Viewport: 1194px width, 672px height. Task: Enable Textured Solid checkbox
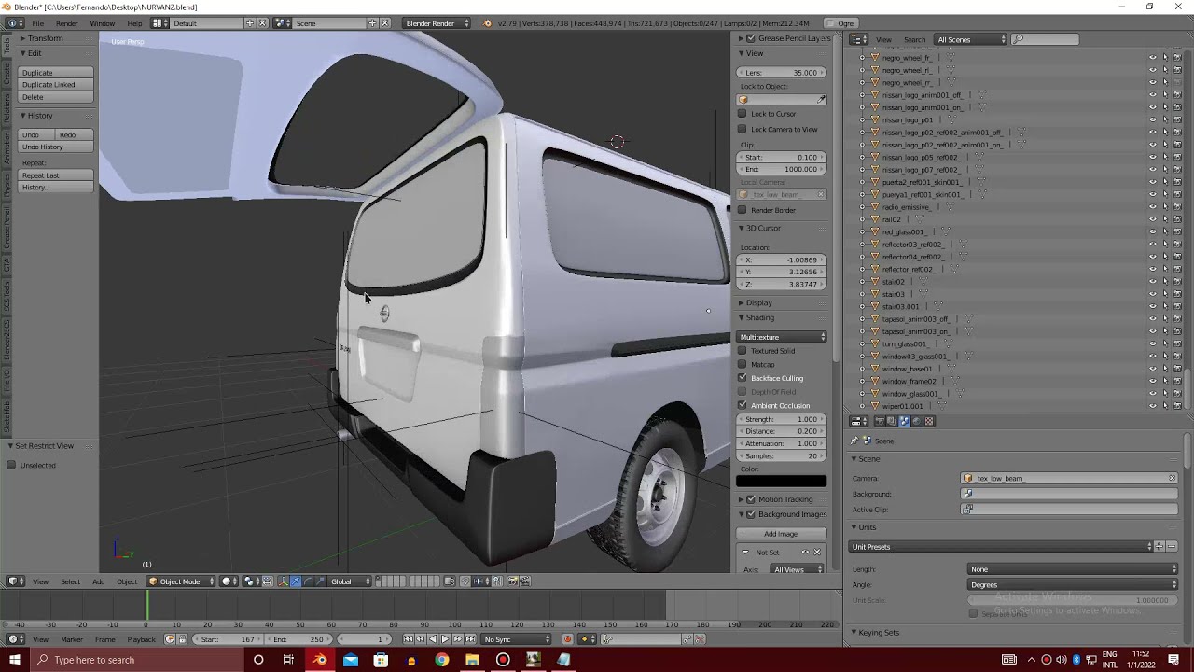click(x=743, y=350)
